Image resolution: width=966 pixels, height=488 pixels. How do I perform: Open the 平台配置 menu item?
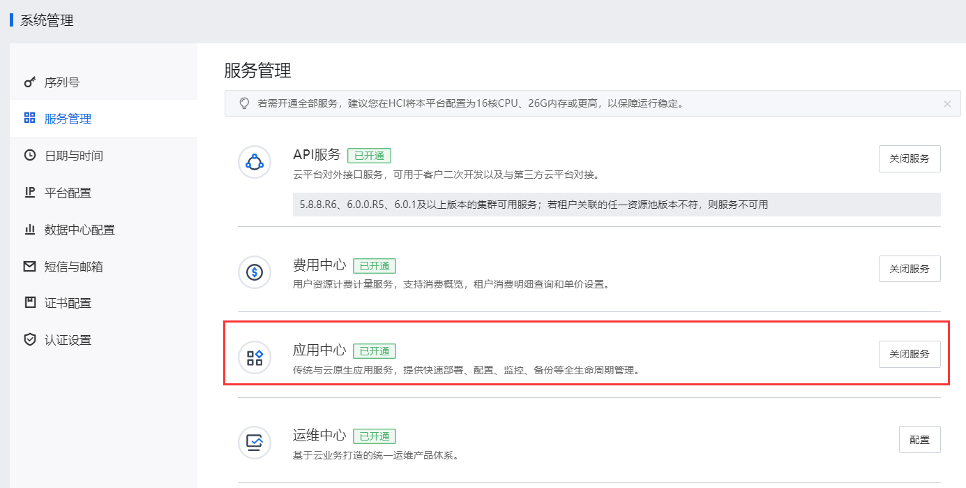(68, 193)
